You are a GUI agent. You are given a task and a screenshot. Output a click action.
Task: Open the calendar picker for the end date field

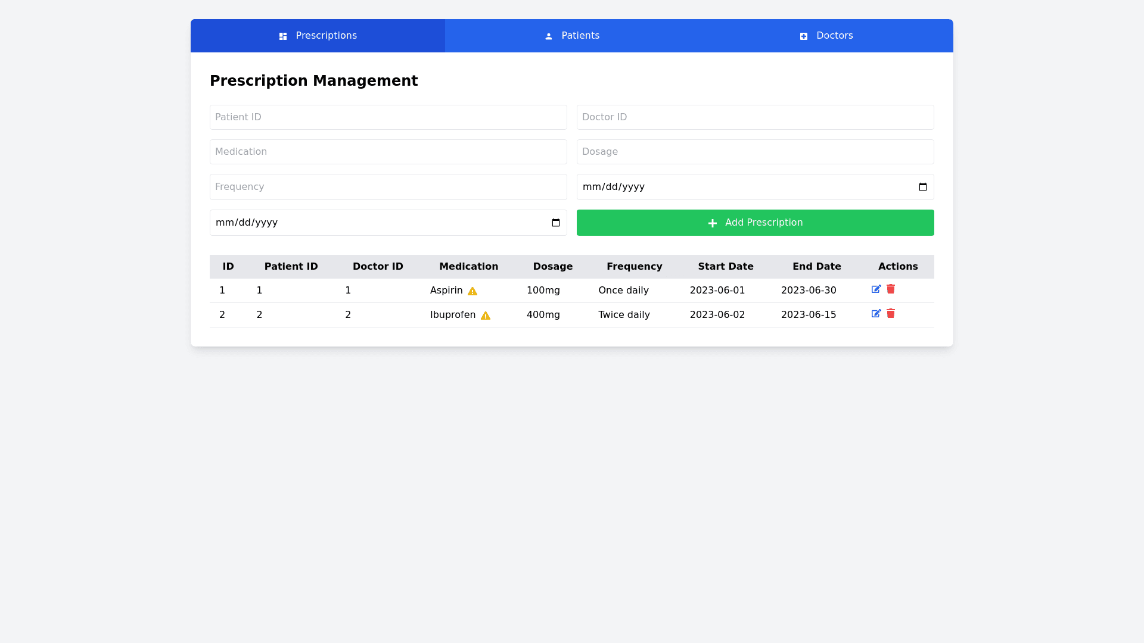(x=555, y=223)
